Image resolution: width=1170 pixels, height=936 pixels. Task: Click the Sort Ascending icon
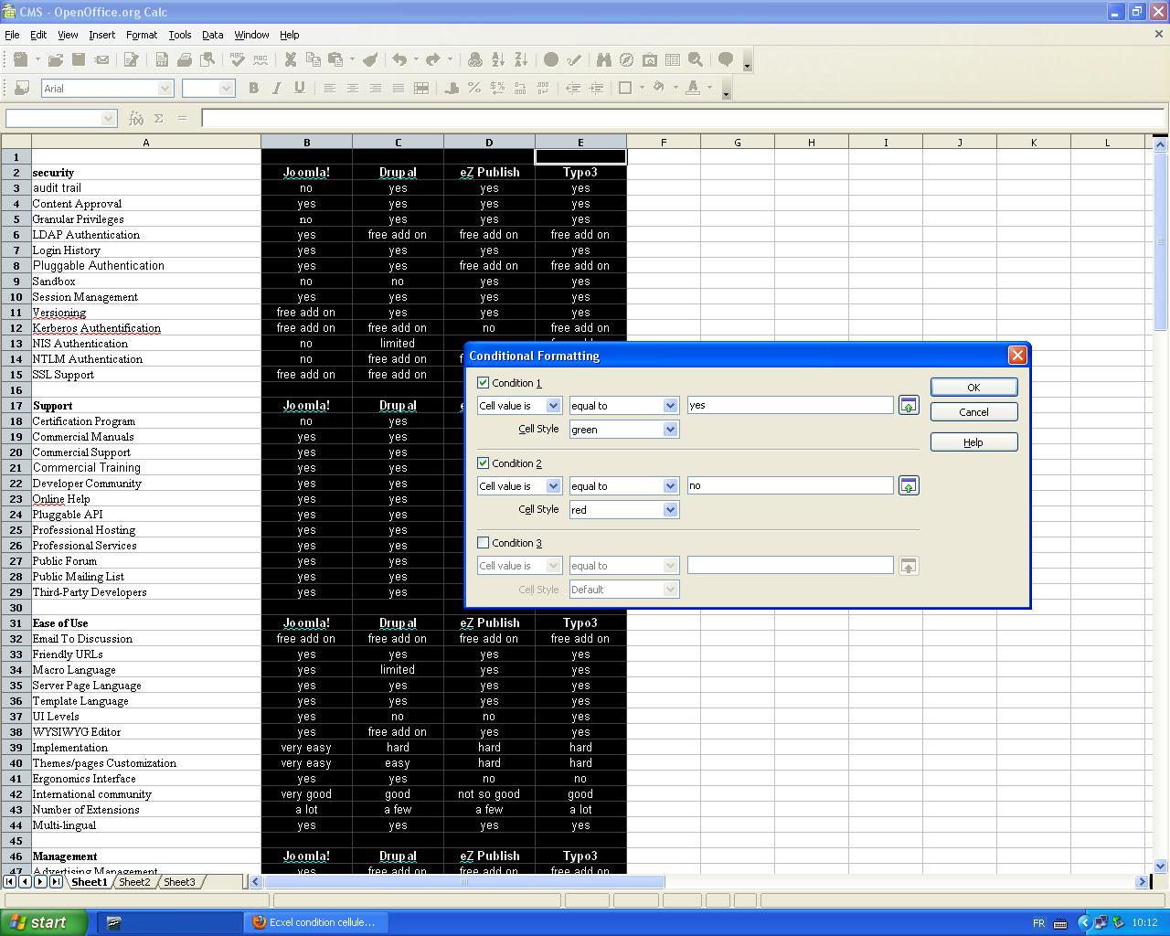click(x=498, y=59)
